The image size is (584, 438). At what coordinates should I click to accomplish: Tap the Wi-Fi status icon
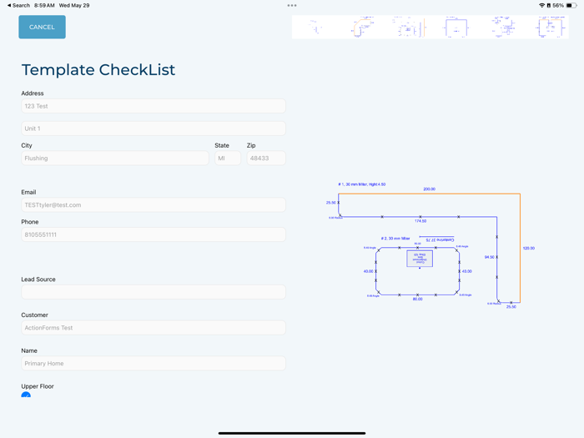pos(542,5)
